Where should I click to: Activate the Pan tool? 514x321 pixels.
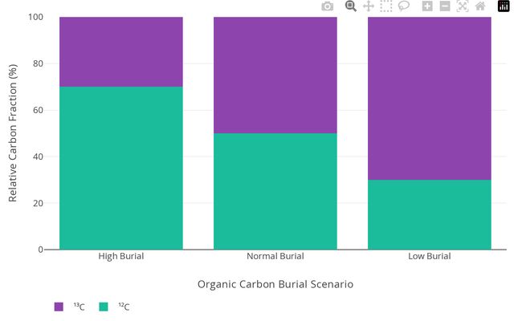[x=369, y=6]
